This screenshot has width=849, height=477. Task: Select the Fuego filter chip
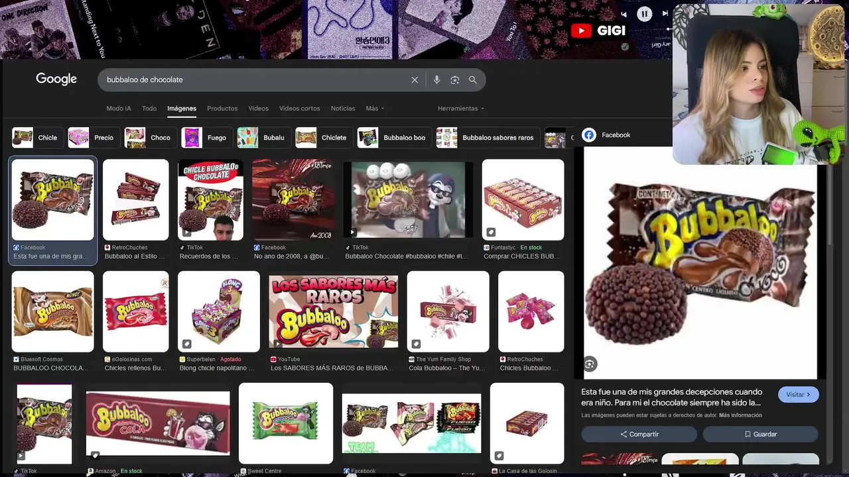tap(207, 138)
